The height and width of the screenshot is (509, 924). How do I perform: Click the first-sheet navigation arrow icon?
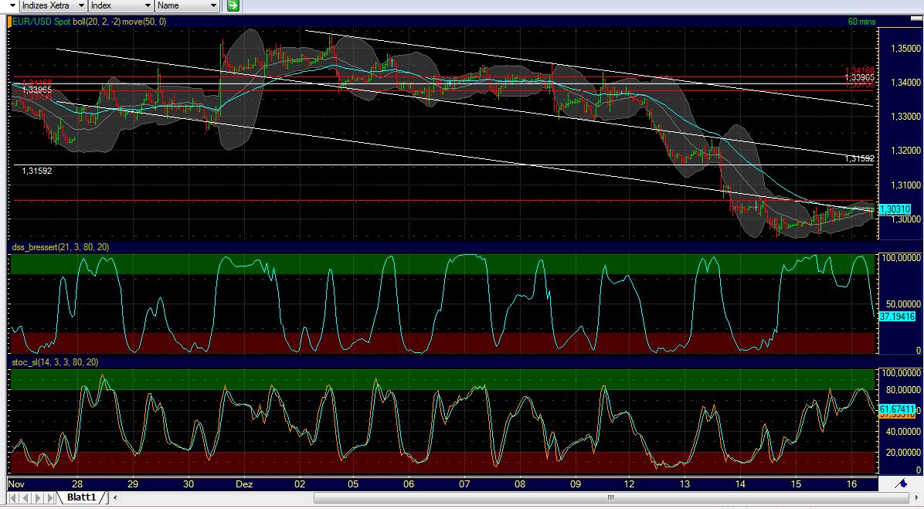tap(13, 497)
